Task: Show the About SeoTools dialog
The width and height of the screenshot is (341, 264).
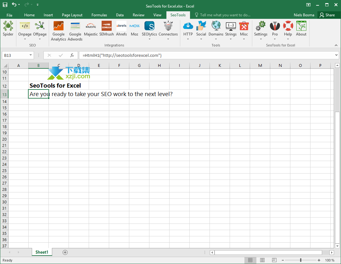Action: 301,29
